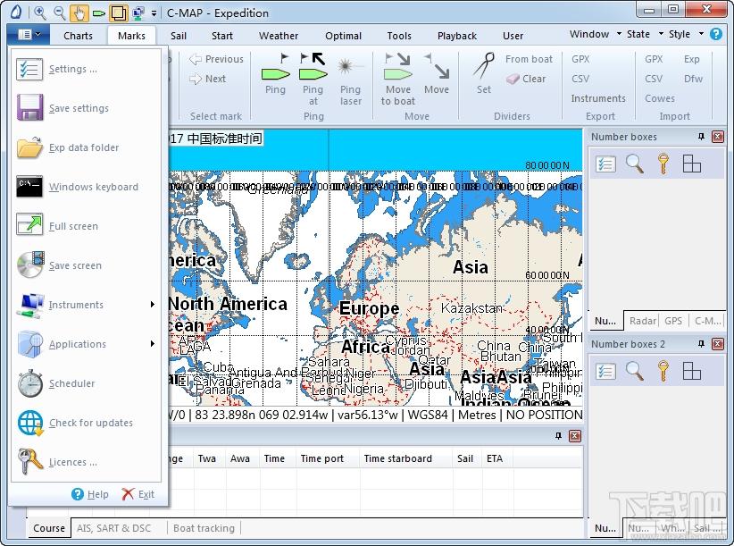This screenshot has height=546, width=734.
Task: Choose Save screen menu item
Action: (86, 265)
